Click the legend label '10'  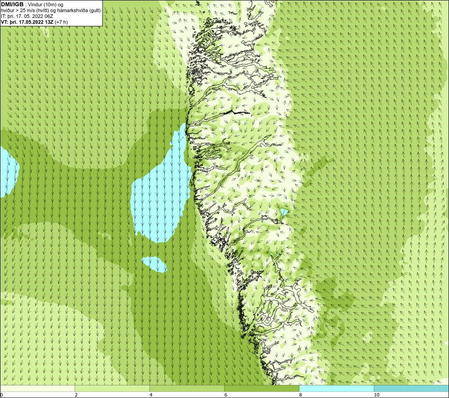[377, 395]
